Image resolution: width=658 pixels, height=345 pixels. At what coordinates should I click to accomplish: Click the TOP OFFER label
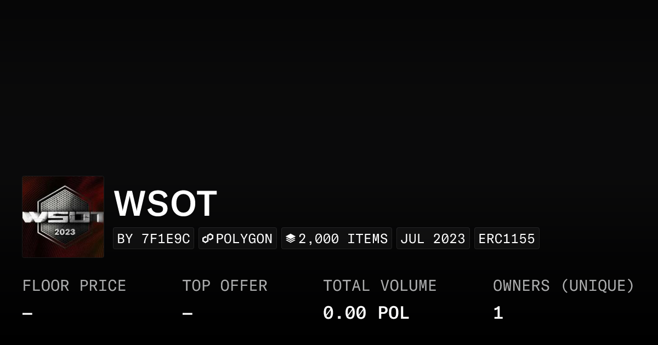pyautogui.click(x=225, y=286)
